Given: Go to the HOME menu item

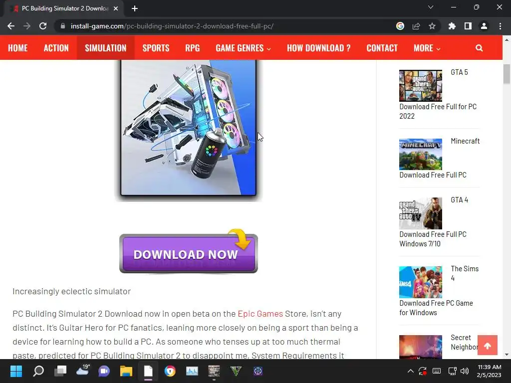Looking at the screenshot, I should [x=18, y=48].
